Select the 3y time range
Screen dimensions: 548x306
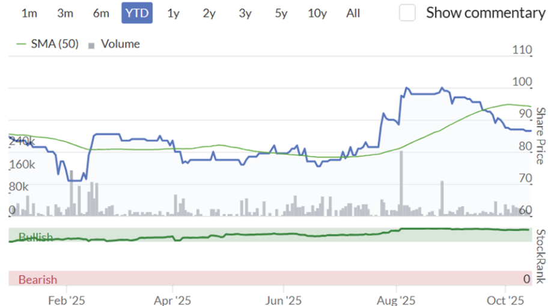[x=245, y=13]
